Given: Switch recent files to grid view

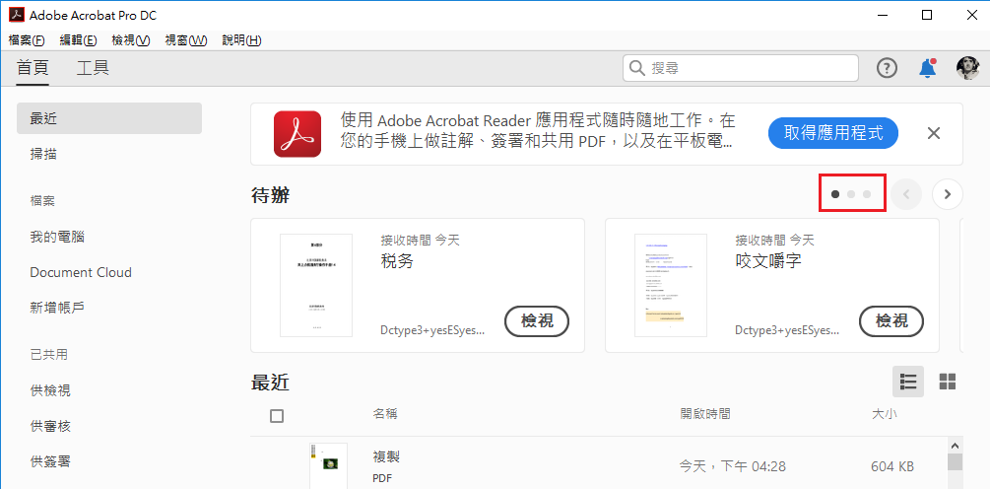Looking at the screenshot, I should pyautogui.click(x=947, y=381).
